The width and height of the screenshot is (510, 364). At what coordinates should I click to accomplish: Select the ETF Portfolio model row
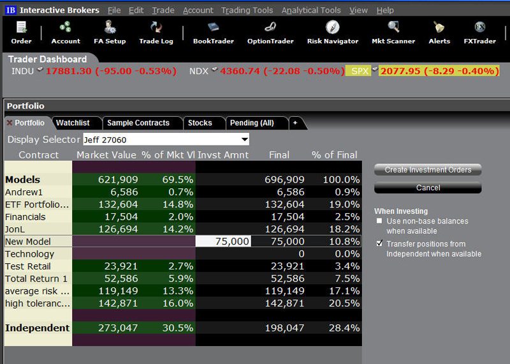183,204
